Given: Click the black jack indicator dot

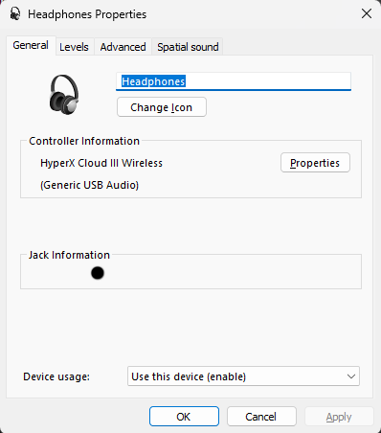Looking at the screenshot, I should [98, 273].
